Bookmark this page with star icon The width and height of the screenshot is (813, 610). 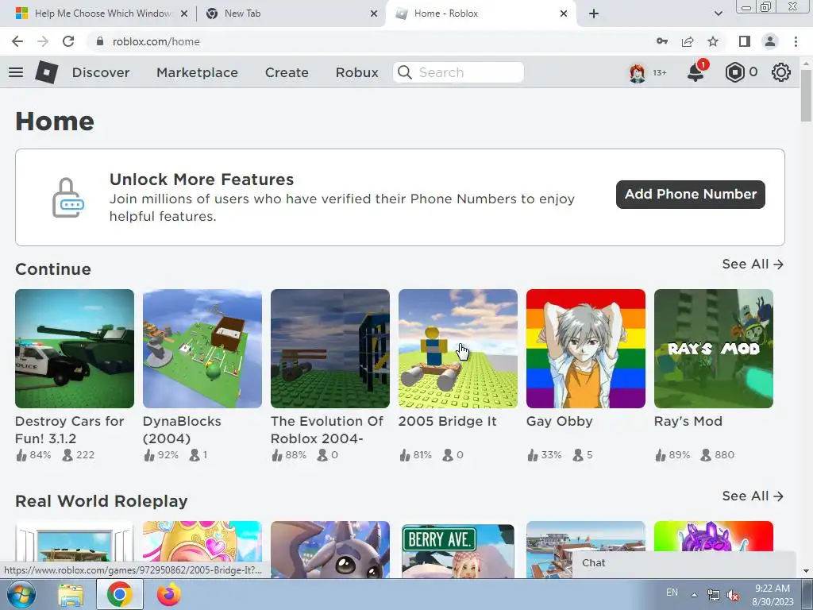click(713, 41)
